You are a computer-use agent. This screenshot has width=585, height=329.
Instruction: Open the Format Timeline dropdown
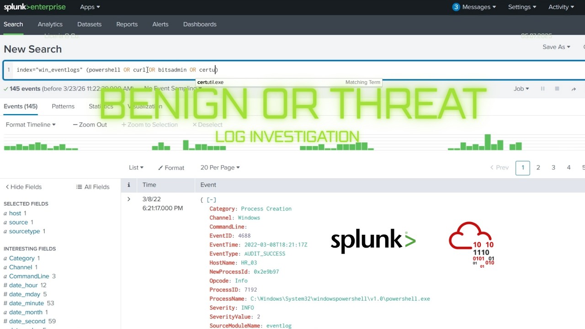point(31,124)
